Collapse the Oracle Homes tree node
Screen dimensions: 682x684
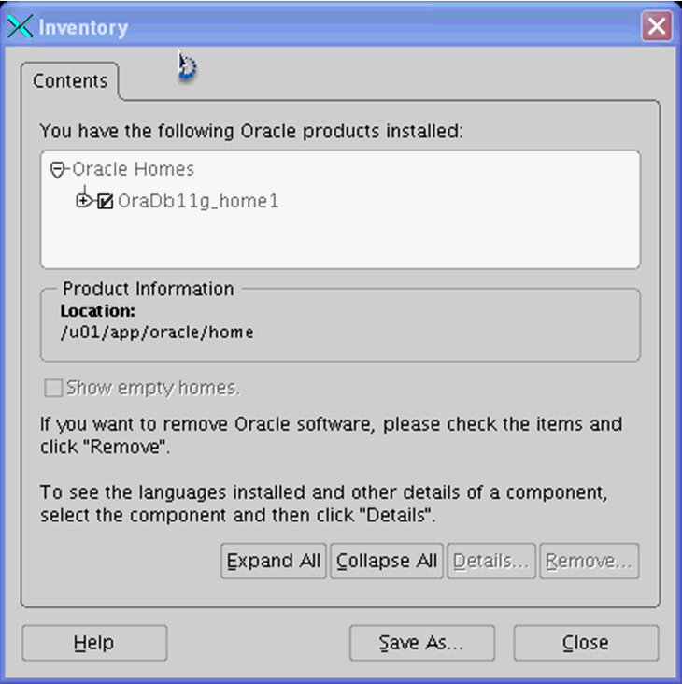[x=57, y=169]
